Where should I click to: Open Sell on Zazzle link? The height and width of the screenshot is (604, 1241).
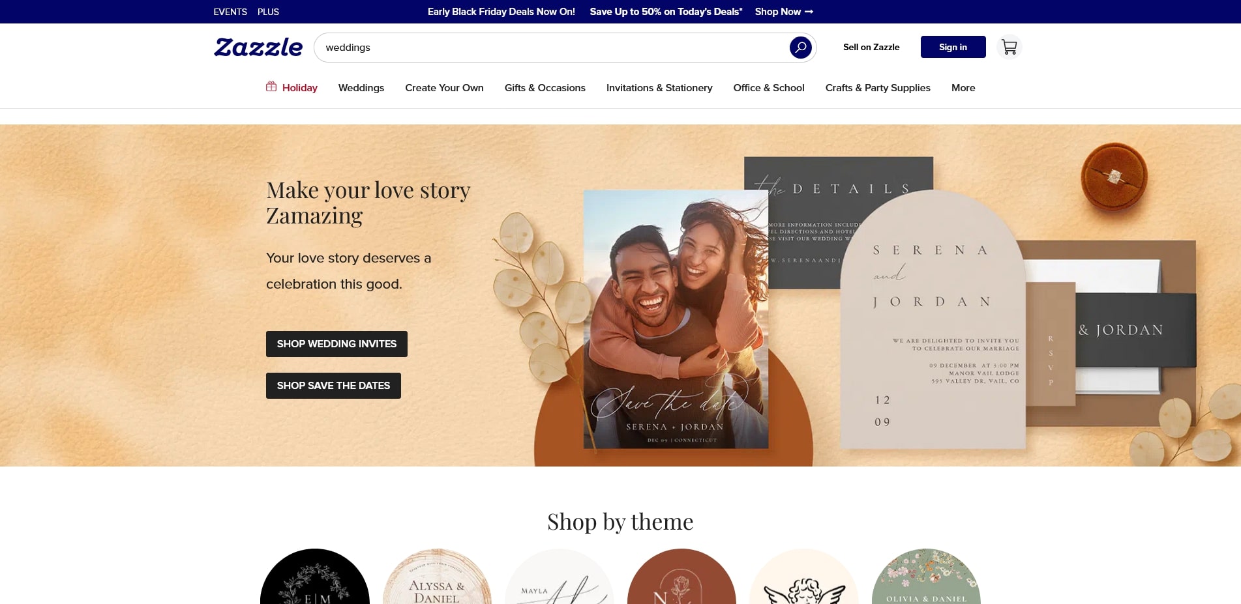[871, 47]
